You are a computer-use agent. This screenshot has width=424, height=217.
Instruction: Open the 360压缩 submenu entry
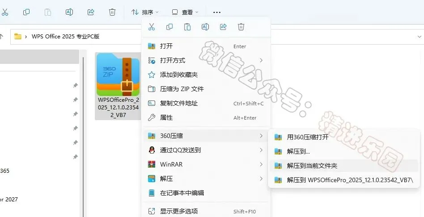tap(206, 136)
